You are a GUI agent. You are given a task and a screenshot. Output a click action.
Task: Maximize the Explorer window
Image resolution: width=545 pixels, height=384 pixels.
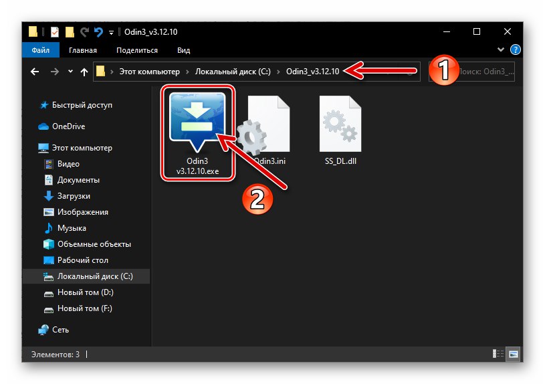point(477,31)
